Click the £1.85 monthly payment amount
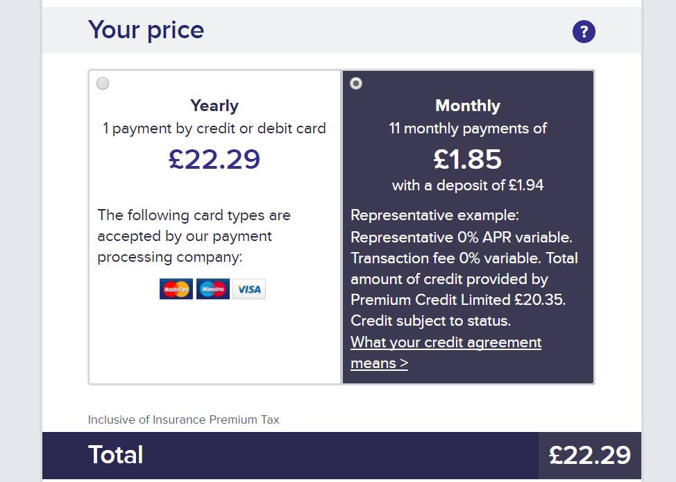 (x=468, y=160)
